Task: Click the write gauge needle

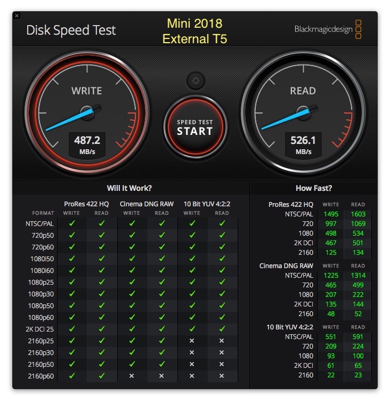Action: [72, 120]
